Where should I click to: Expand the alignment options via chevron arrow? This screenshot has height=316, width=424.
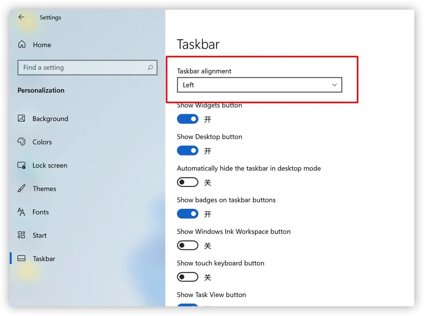[x=334, y=85]
